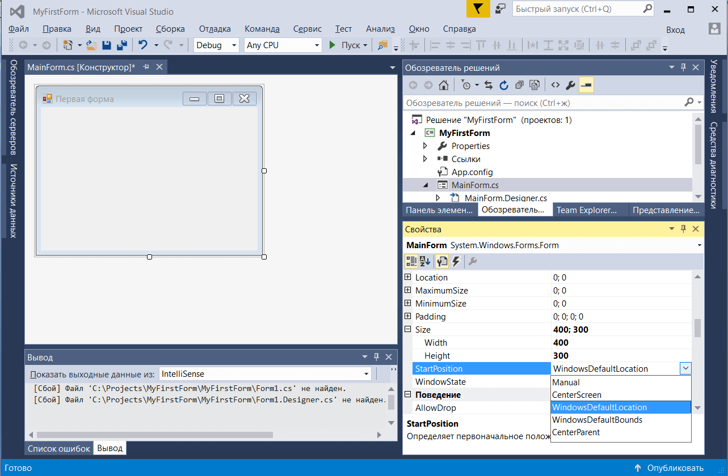Click Pending Changes Filter clock icon
The width and height of the screenshot is (728, 476).
point(466,86)
